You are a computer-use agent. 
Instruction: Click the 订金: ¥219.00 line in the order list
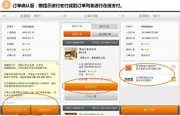point(86,74)
